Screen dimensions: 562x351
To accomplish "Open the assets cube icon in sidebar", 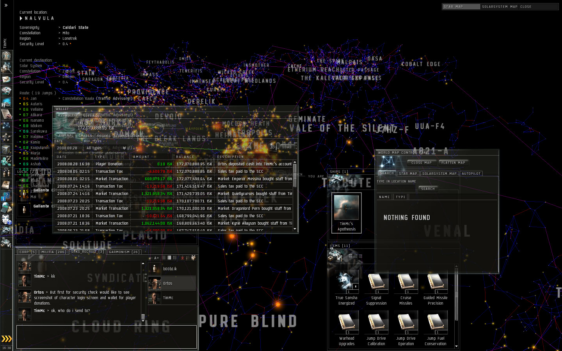I will tap(6, 149).
